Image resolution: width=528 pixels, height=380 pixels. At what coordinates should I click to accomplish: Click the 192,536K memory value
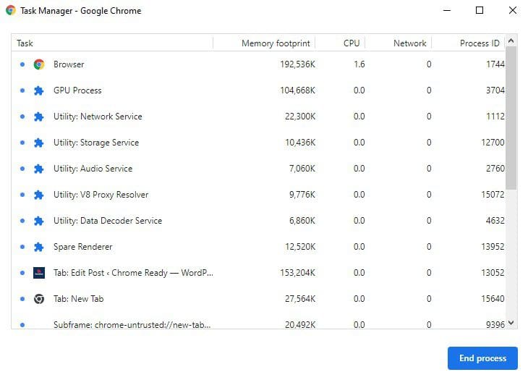(298, 64)
